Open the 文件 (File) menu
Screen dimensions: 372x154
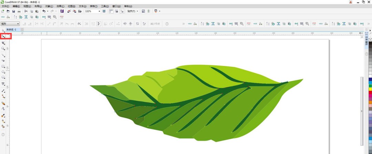point(6,6)
